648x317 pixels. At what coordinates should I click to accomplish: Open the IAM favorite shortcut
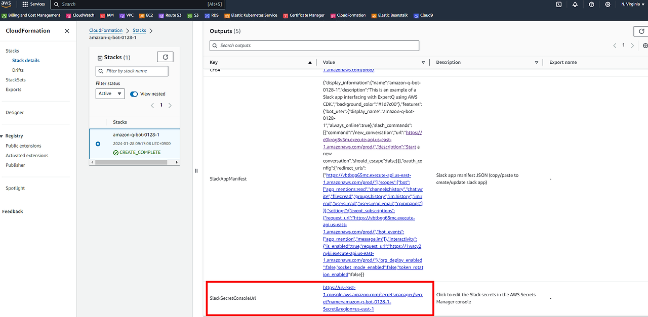(107, 15)
